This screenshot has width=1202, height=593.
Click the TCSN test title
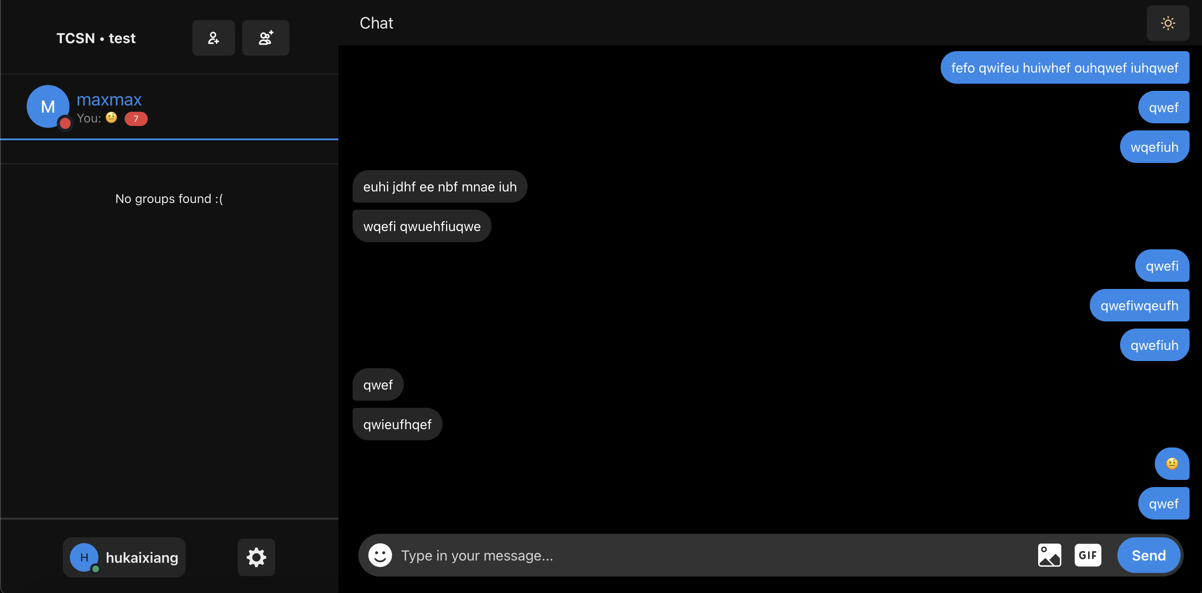[96, 38]
